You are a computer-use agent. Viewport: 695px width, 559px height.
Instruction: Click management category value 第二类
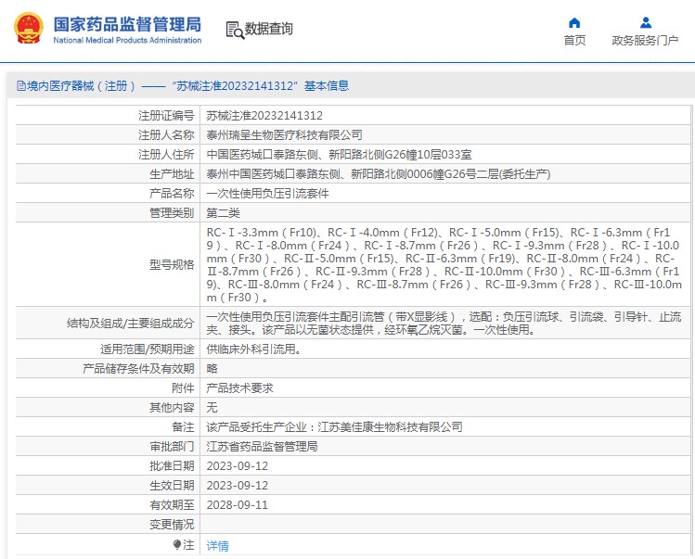click(223, 213)
